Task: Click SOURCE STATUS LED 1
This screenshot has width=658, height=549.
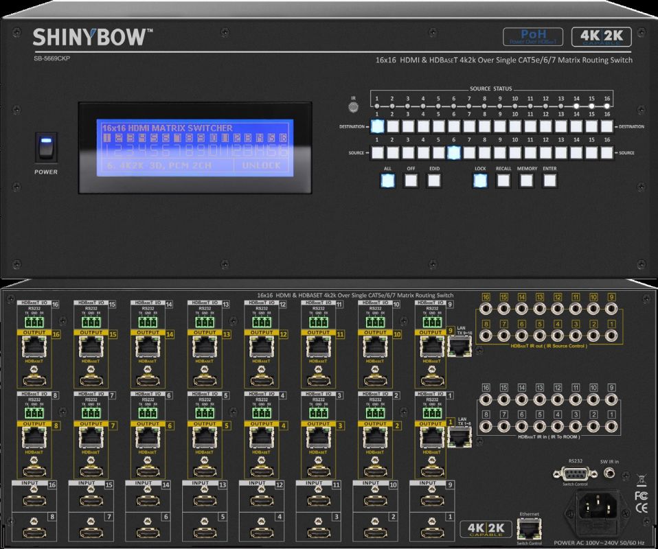Action: click(377, 106)
